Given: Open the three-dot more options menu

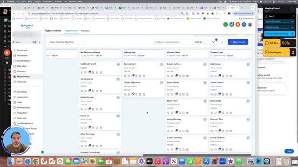Looking at the screenshot, I should pos(222,42).
